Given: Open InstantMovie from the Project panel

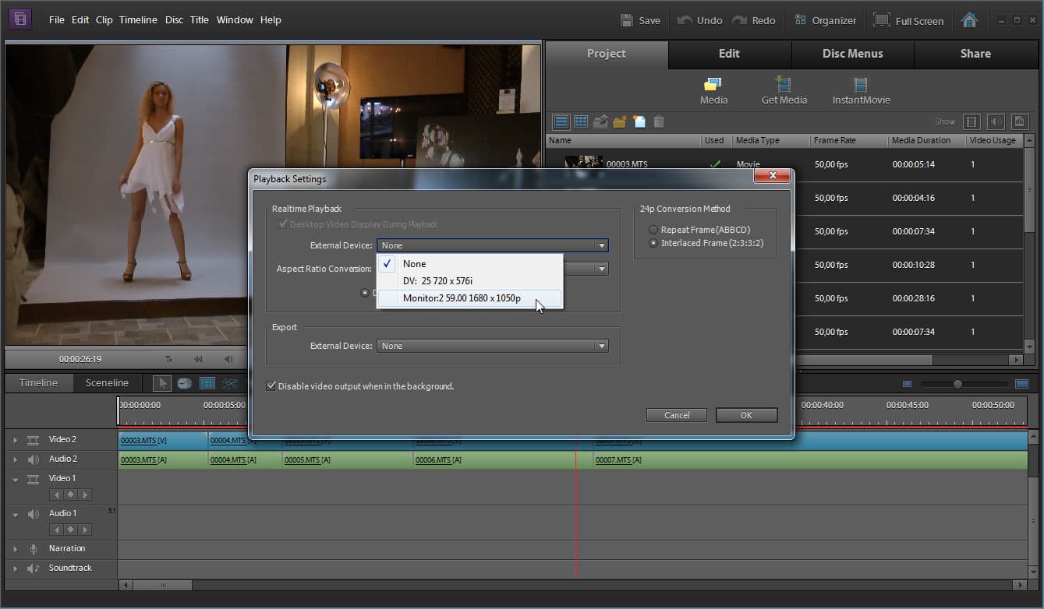Looking at the screenshot, I should click(861, 85).
